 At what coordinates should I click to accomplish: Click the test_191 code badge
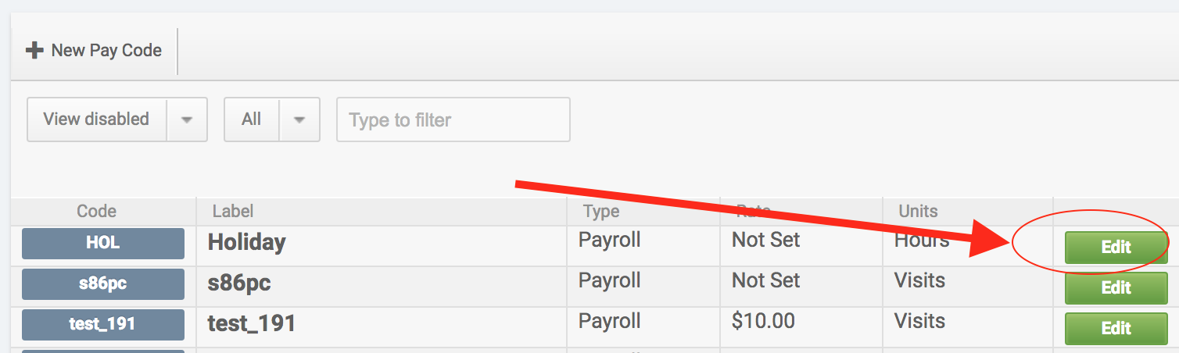tap(103, 324)
